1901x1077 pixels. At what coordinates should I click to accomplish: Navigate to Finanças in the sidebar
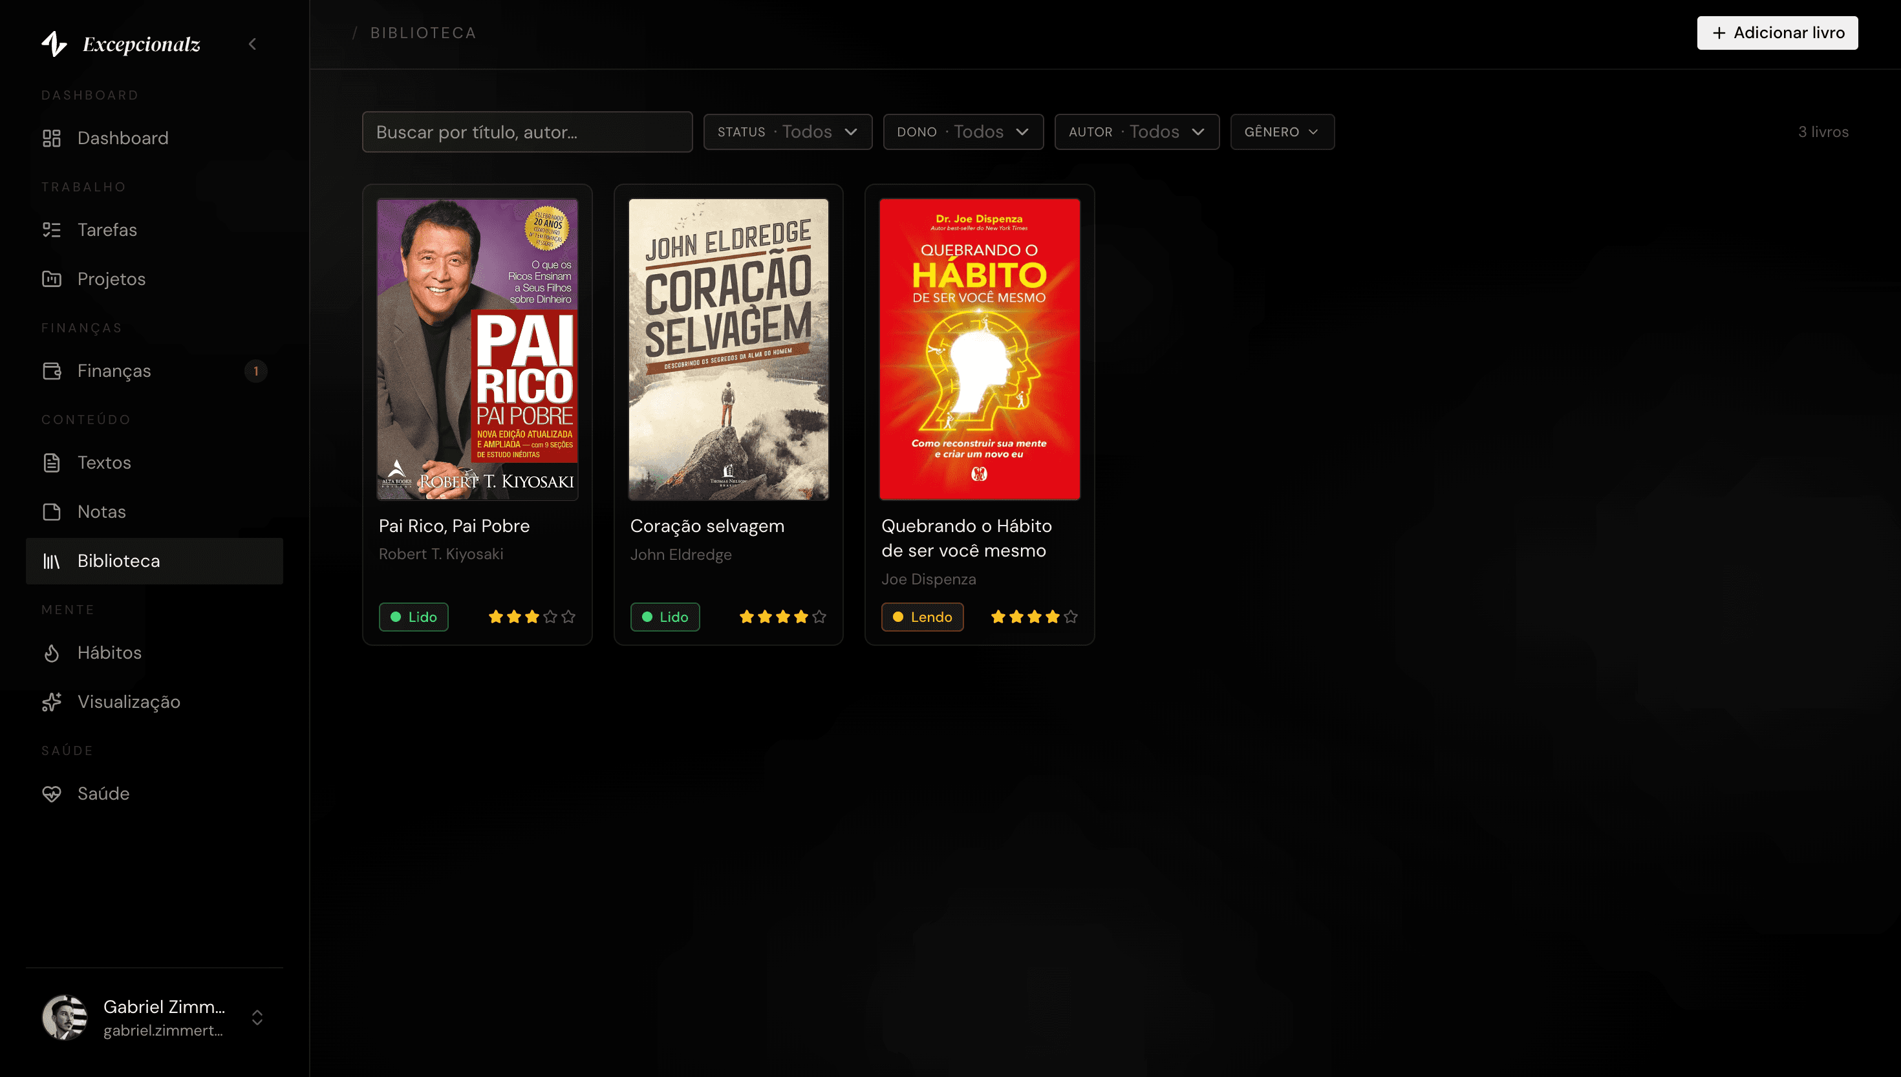(x=155, y=370)
